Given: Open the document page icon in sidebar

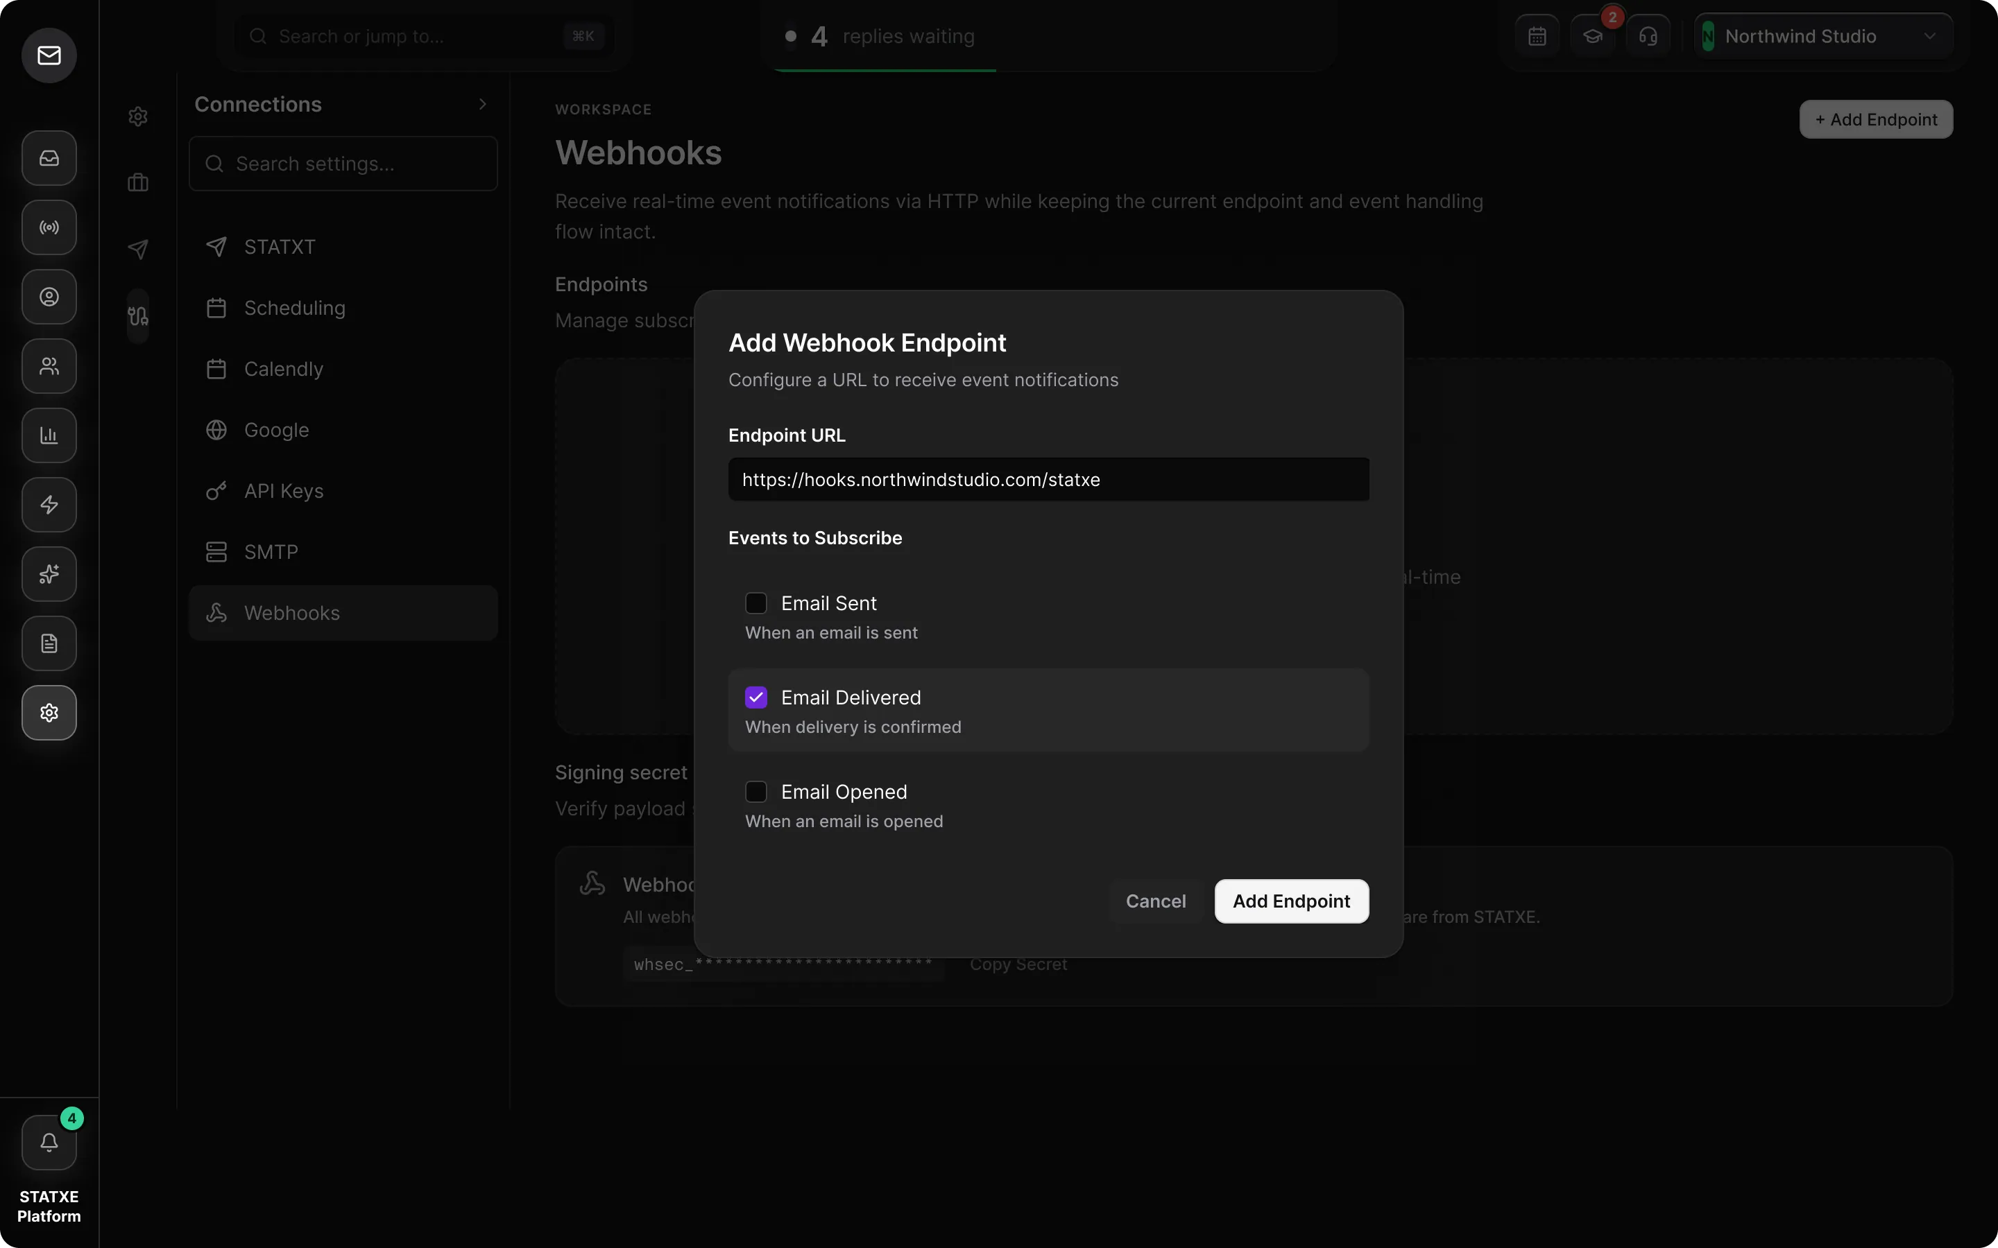Looking at the screenshot, I should [49, 644].
